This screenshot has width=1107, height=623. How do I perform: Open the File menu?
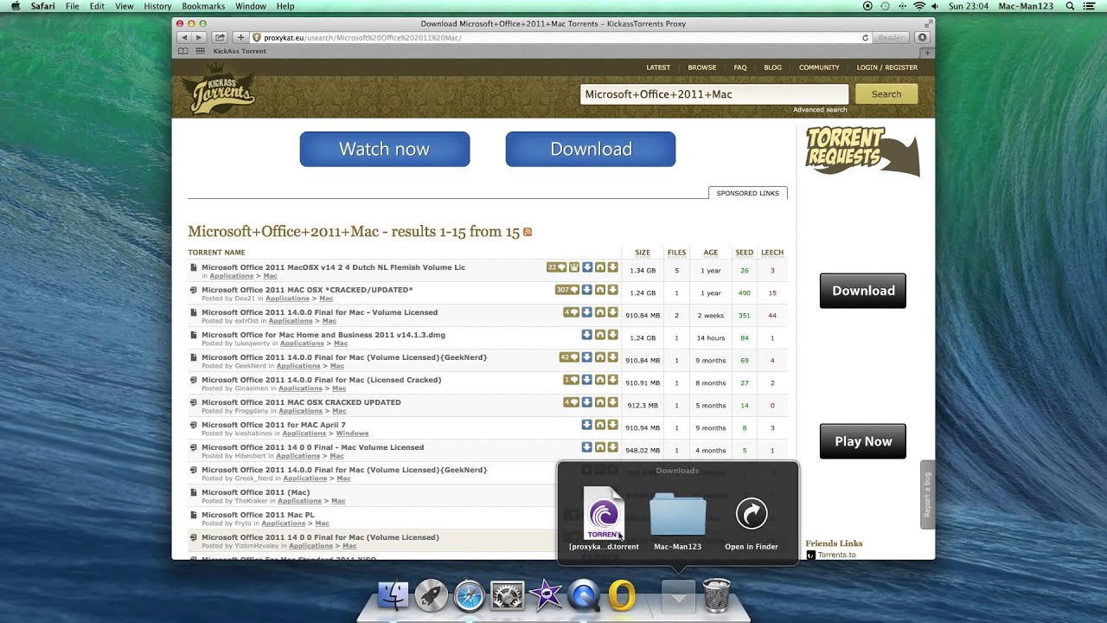(73, 6)
